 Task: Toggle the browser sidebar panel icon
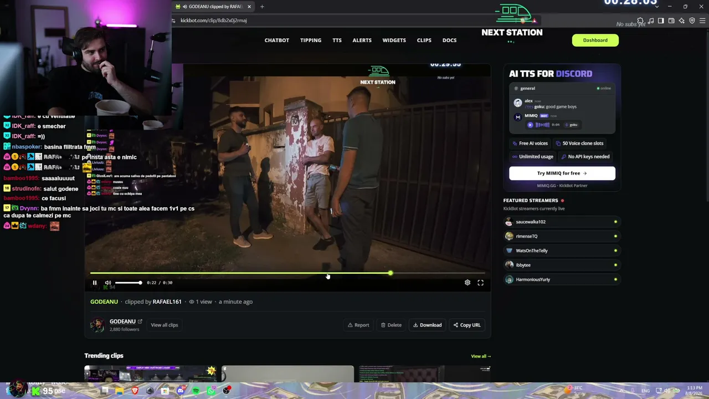[x=661, y=21]
